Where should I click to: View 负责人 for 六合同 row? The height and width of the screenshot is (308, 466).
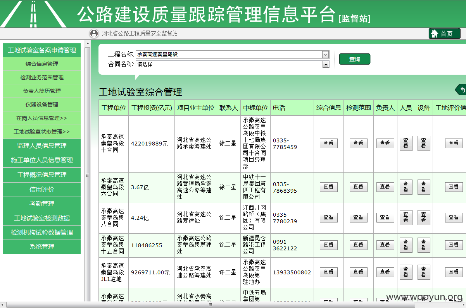(x=385, y=187)
